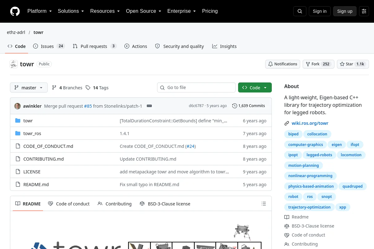Open the Actions tab
Image resolution: width=374 pixels, height=249 pixels.
(136, 46)
